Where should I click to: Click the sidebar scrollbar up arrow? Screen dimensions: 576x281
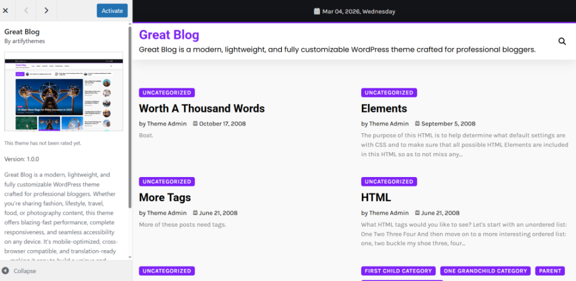coord(130,23)
